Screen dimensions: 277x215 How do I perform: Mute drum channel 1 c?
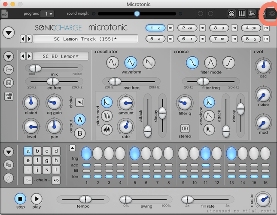tap(170, 28)
